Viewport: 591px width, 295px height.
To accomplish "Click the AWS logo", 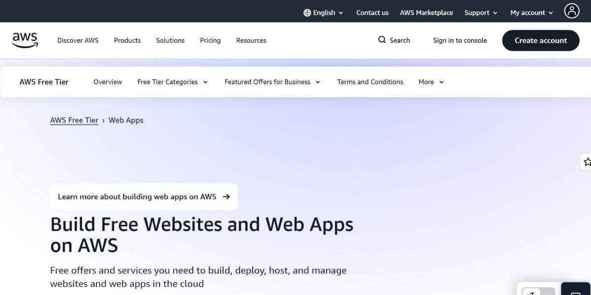I will pos(25,40).
